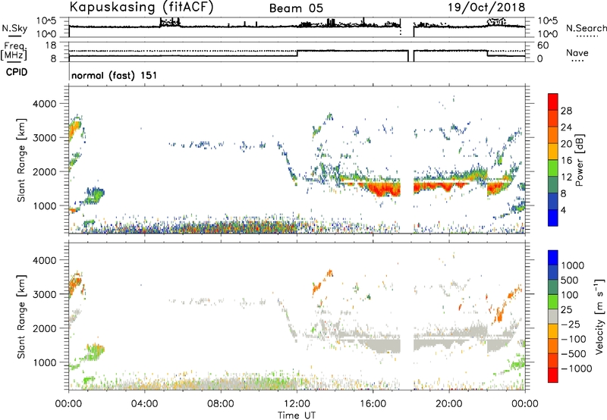Click the strong red backscatter band near 16:00 in the power panel
Screen dimensions: 607x420
click(x=383, y=189)
